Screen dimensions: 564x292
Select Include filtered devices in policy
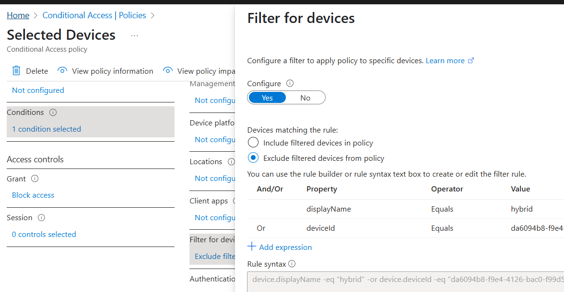253,143
